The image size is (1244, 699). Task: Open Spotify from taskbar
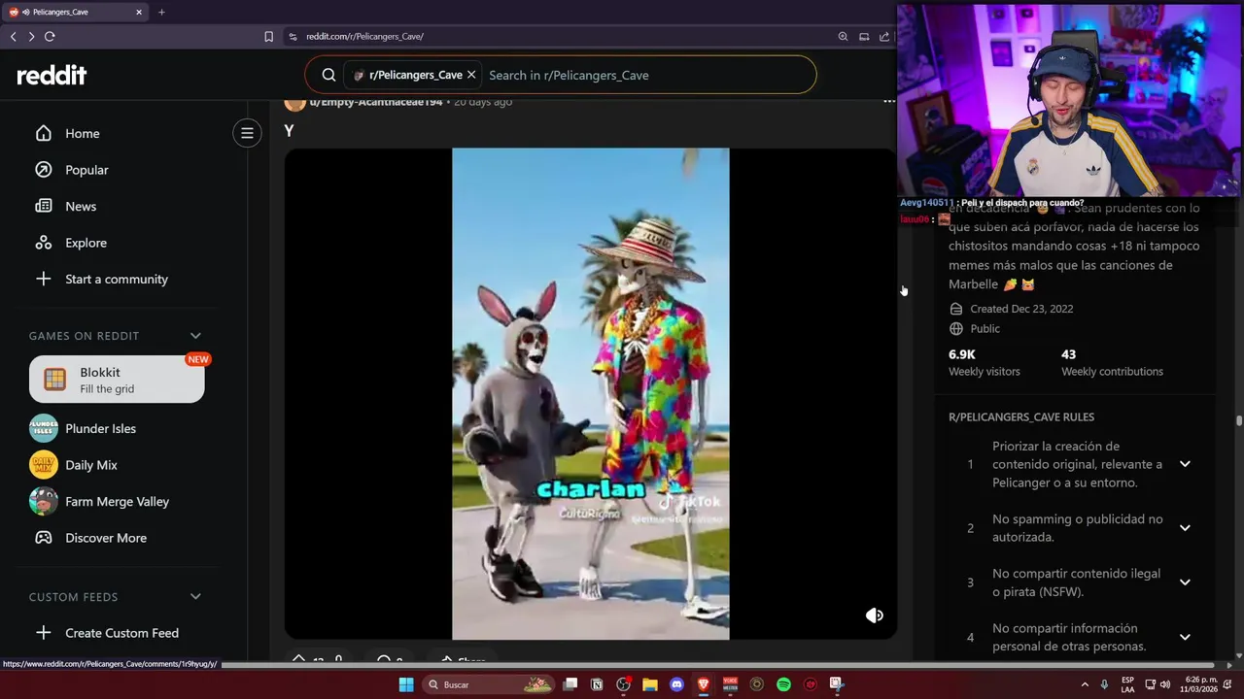pyautogui.click(x=783, y=684)
